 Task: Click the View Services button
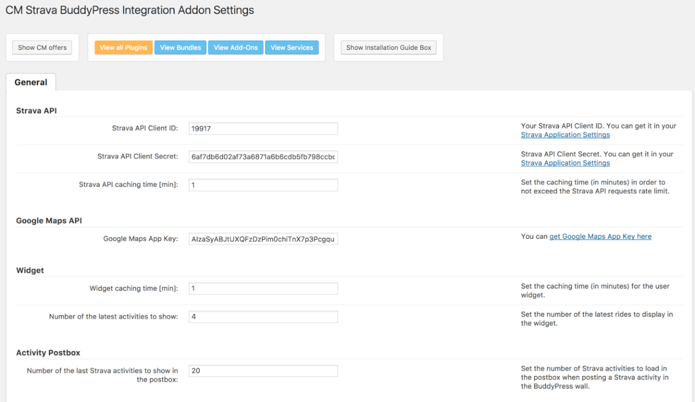click(292, 47)
